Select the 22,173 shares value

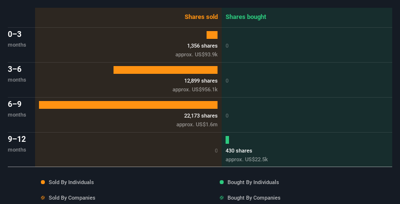(201, 116)
